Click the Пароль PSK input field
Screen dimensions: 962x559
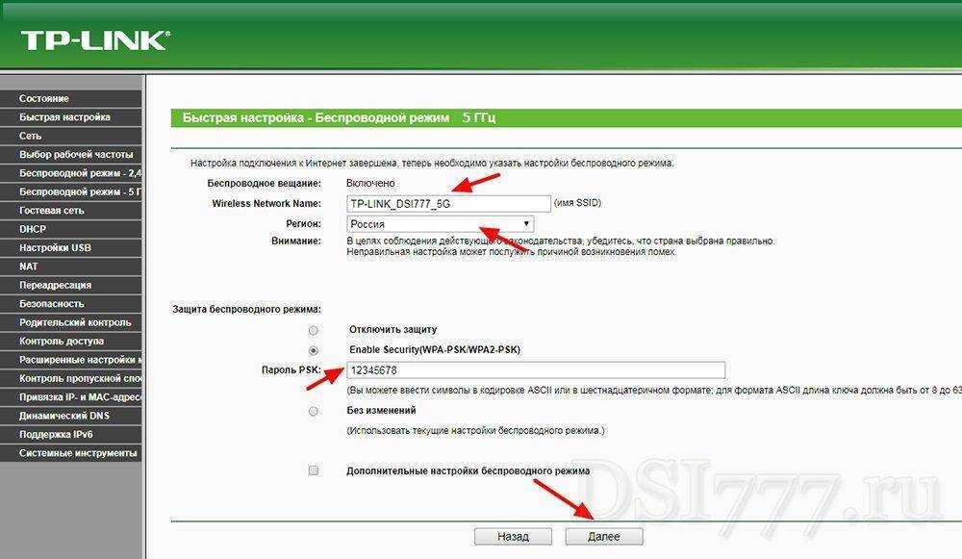[535, 370]
